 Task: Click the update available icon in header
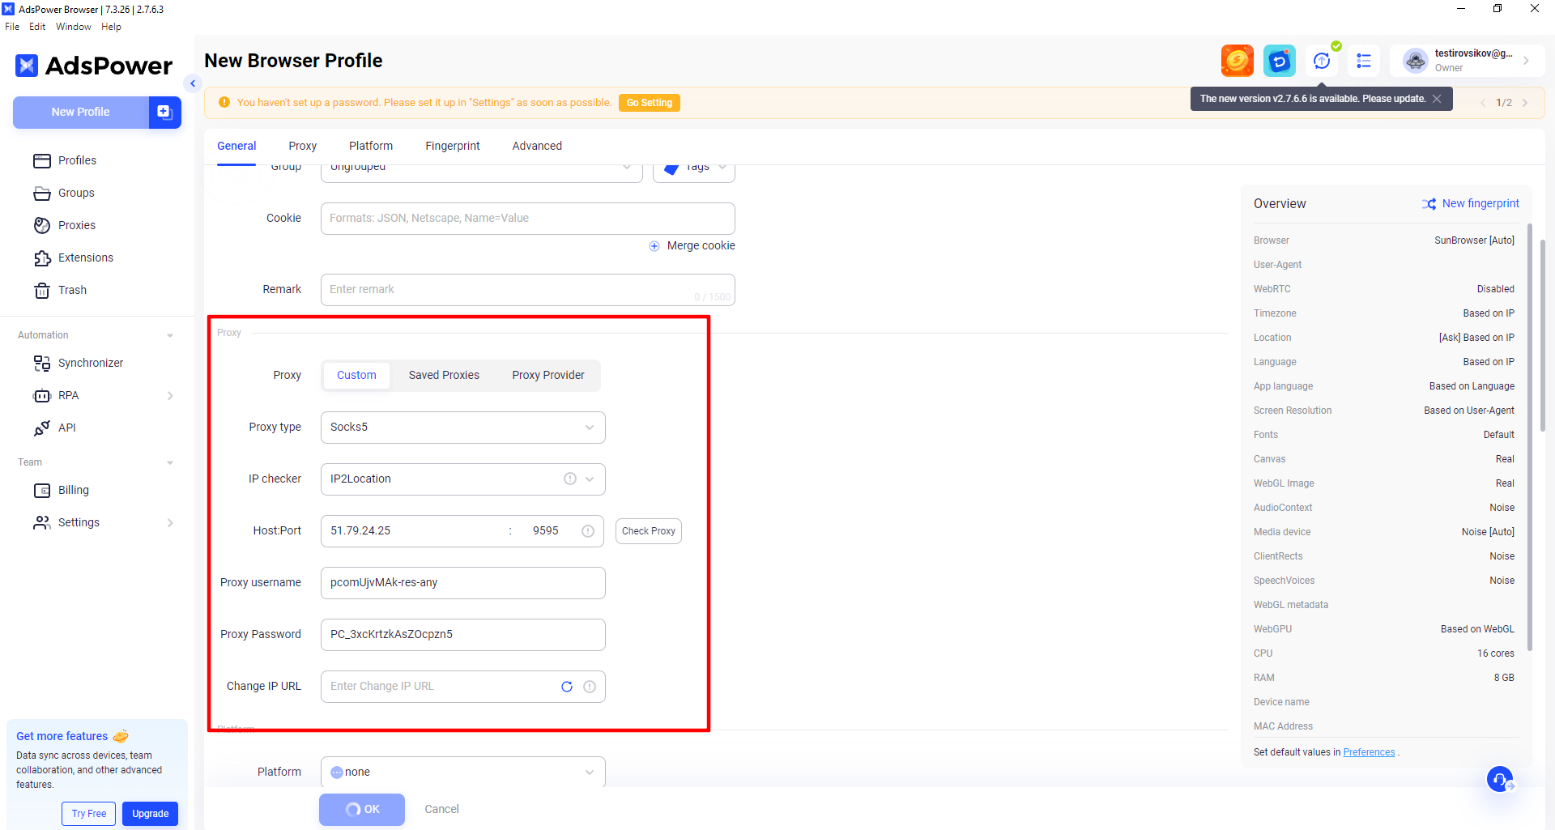click(1322, 61)
